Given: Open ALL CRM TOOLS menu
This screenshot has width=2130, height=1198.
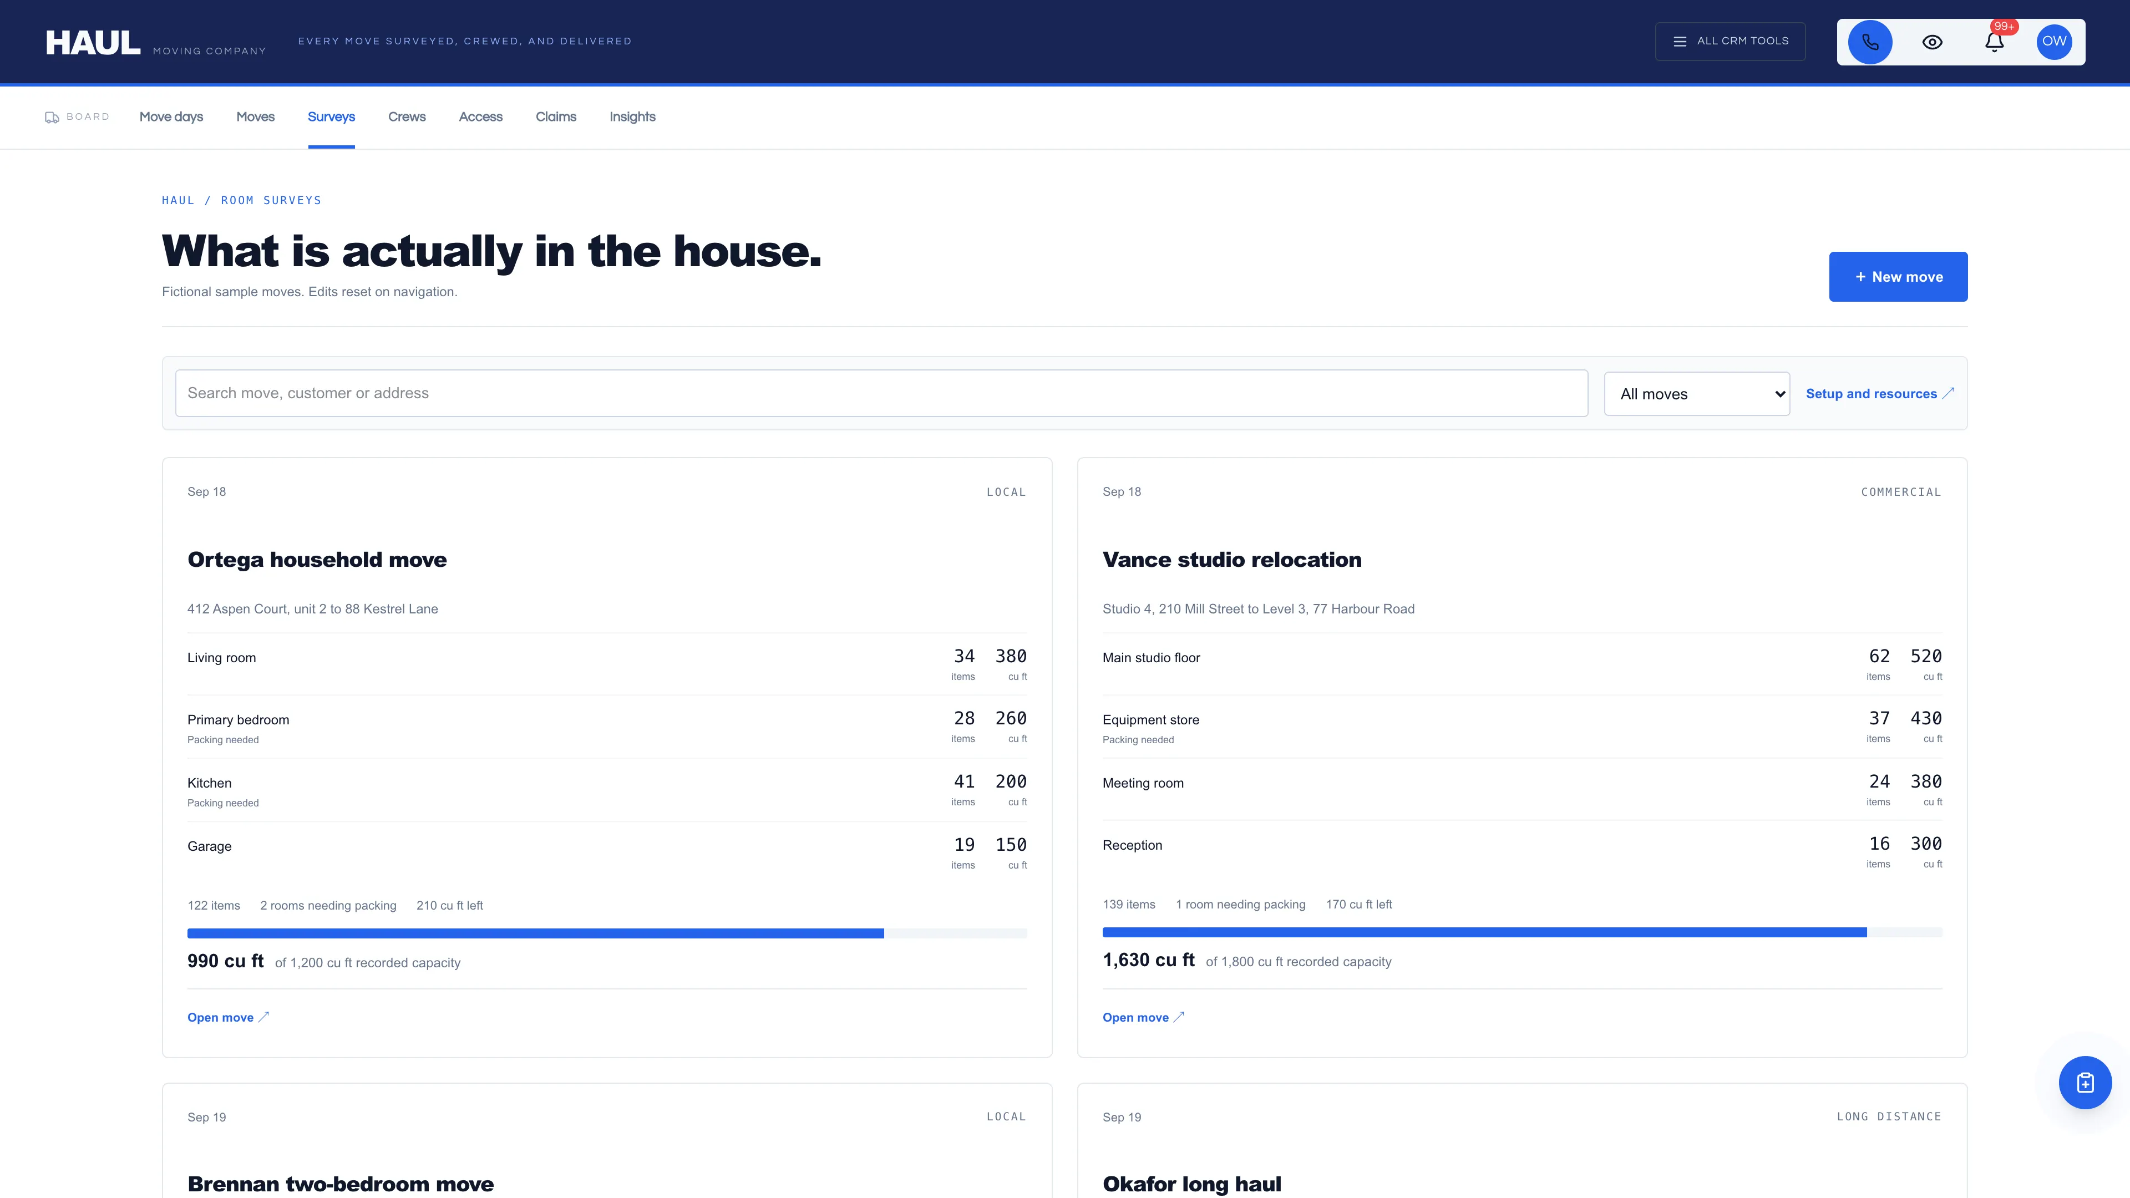Looking at the screenshot, I should 1730,42.
